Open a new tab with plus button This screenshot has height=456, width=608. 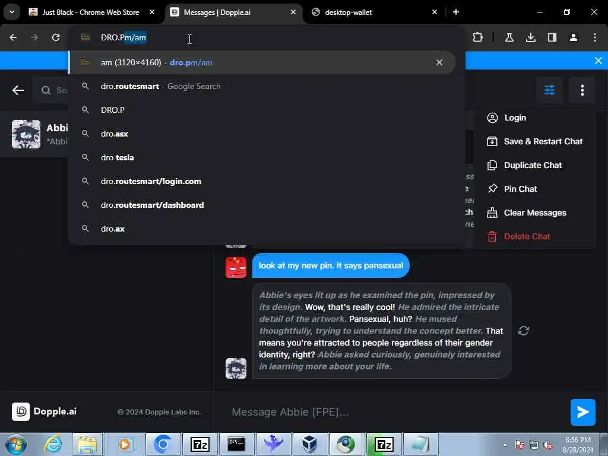pyautogui.click(x=456, y=12)
